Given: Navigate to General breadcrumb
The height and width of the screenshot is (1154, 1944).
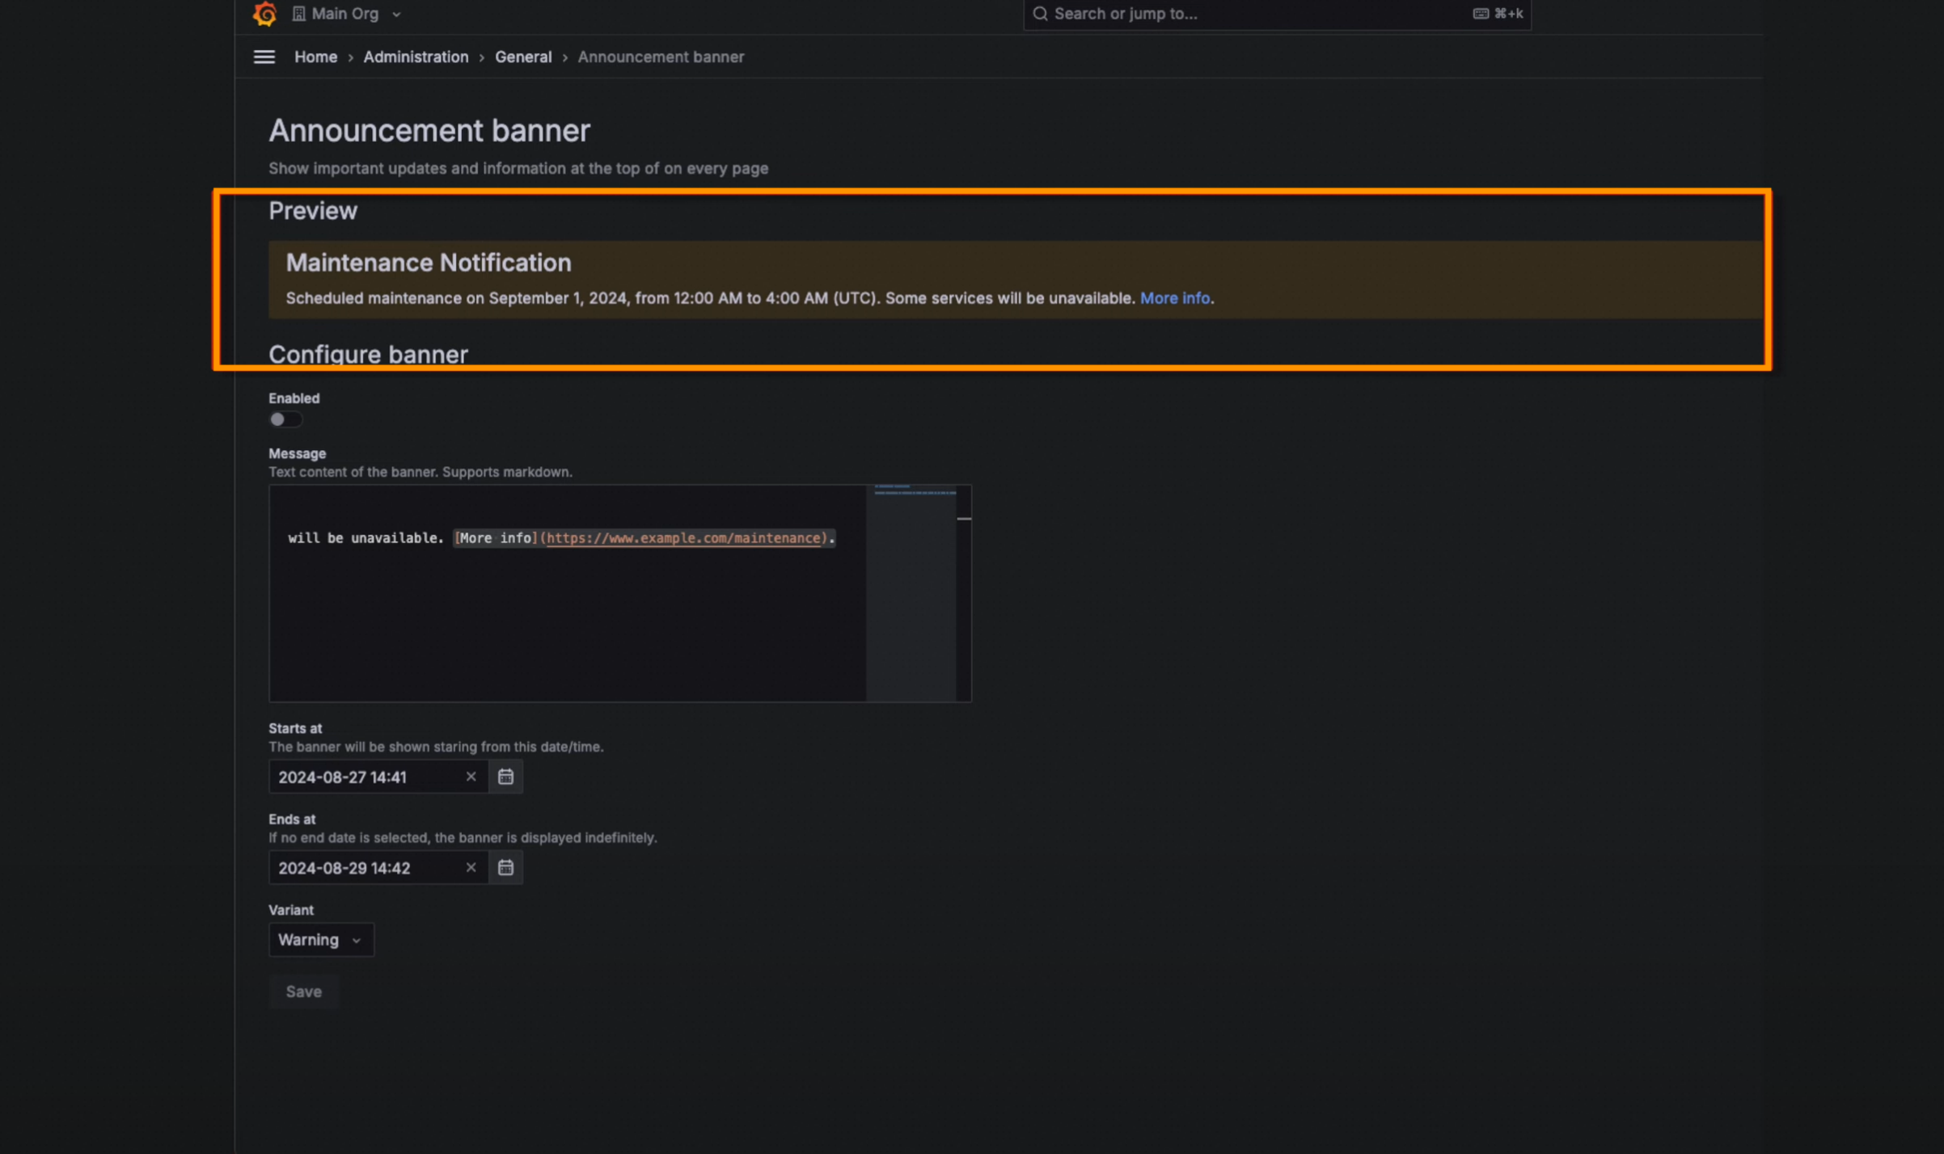Looking at the screenshot, I should pyautogui.click(x=522, y=57).
